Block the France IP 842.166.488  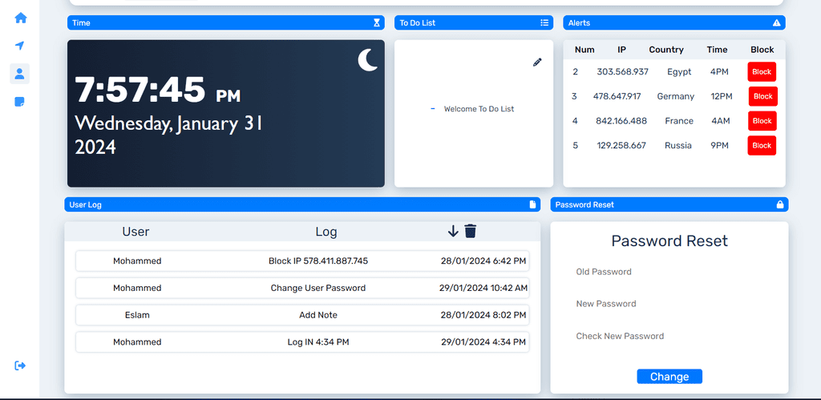tap(762, 121)
